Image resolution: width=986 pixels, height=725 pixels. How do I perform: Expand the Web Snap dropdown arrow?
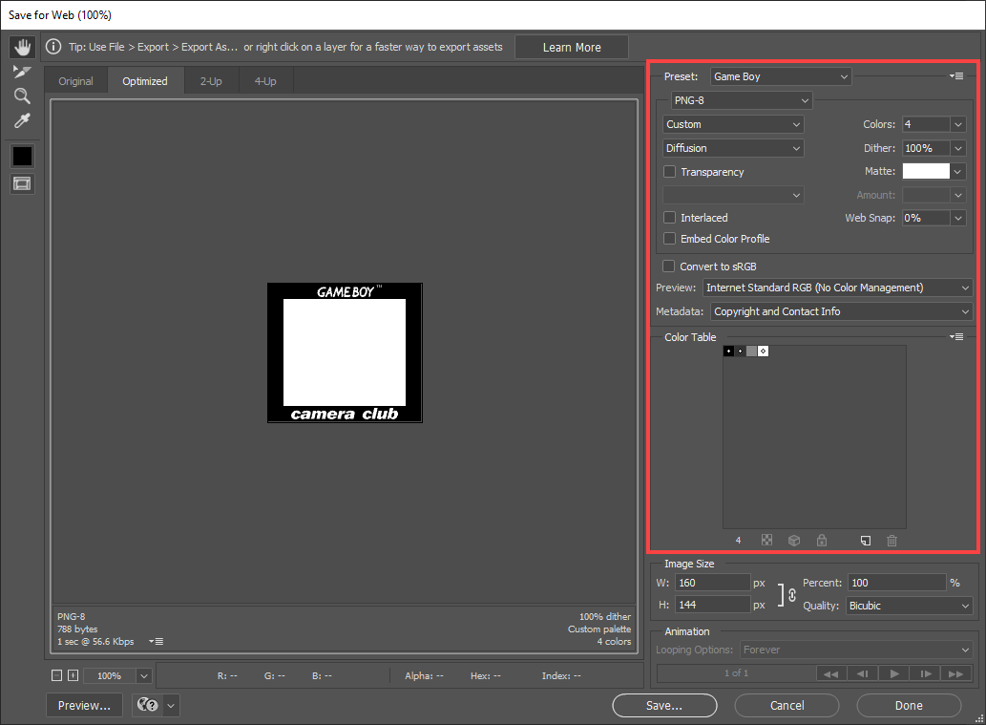point(958,218)
